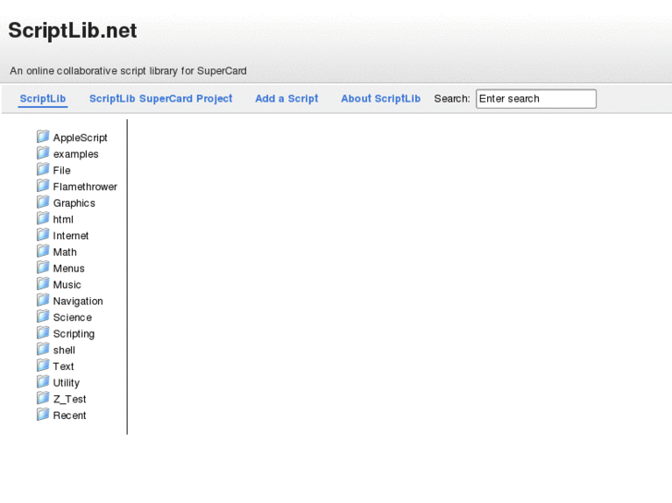
Task: Click the Utility folder icon
Action: click(43, 381)
